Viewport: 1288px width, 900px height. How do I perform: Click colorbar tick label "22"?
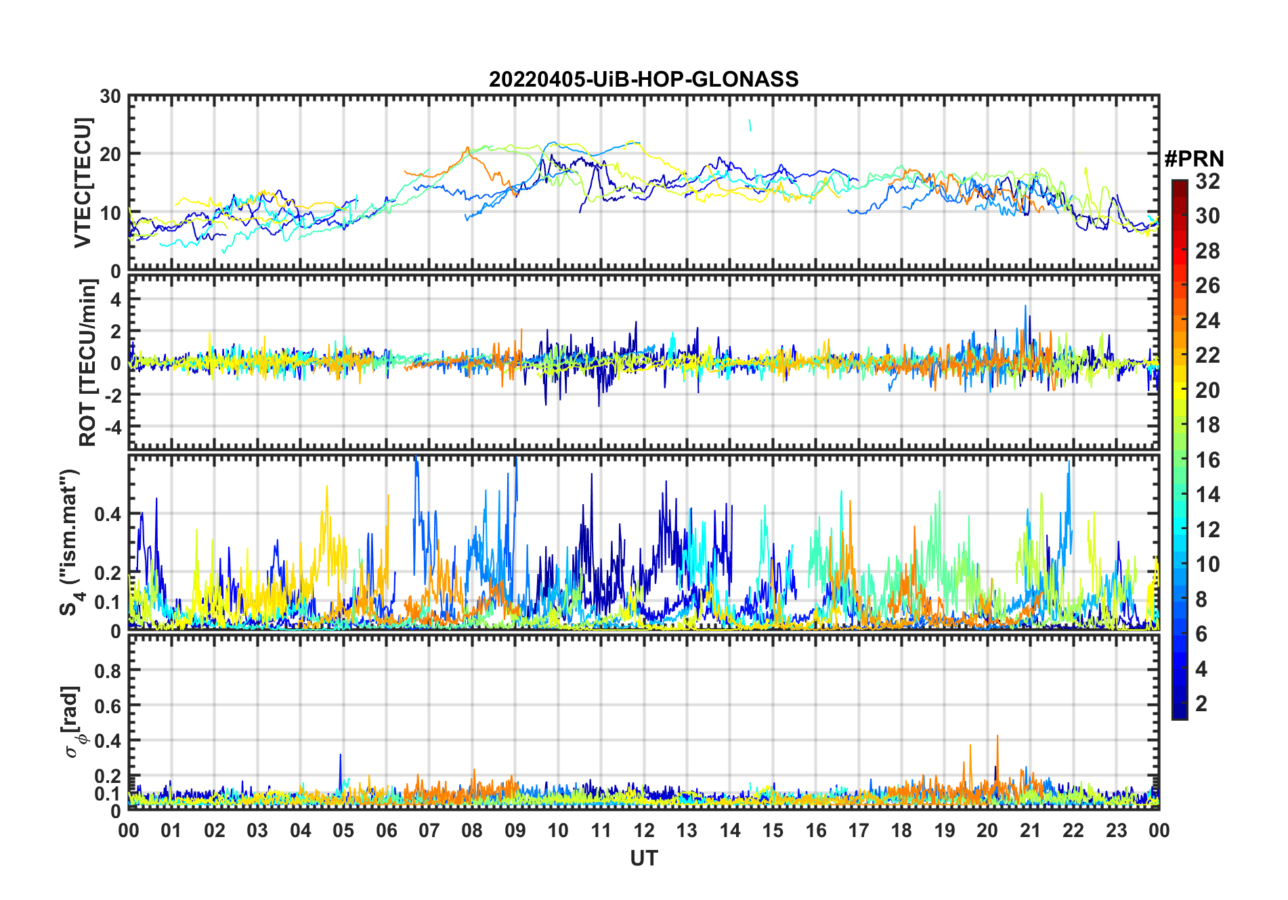(1207, 355)
